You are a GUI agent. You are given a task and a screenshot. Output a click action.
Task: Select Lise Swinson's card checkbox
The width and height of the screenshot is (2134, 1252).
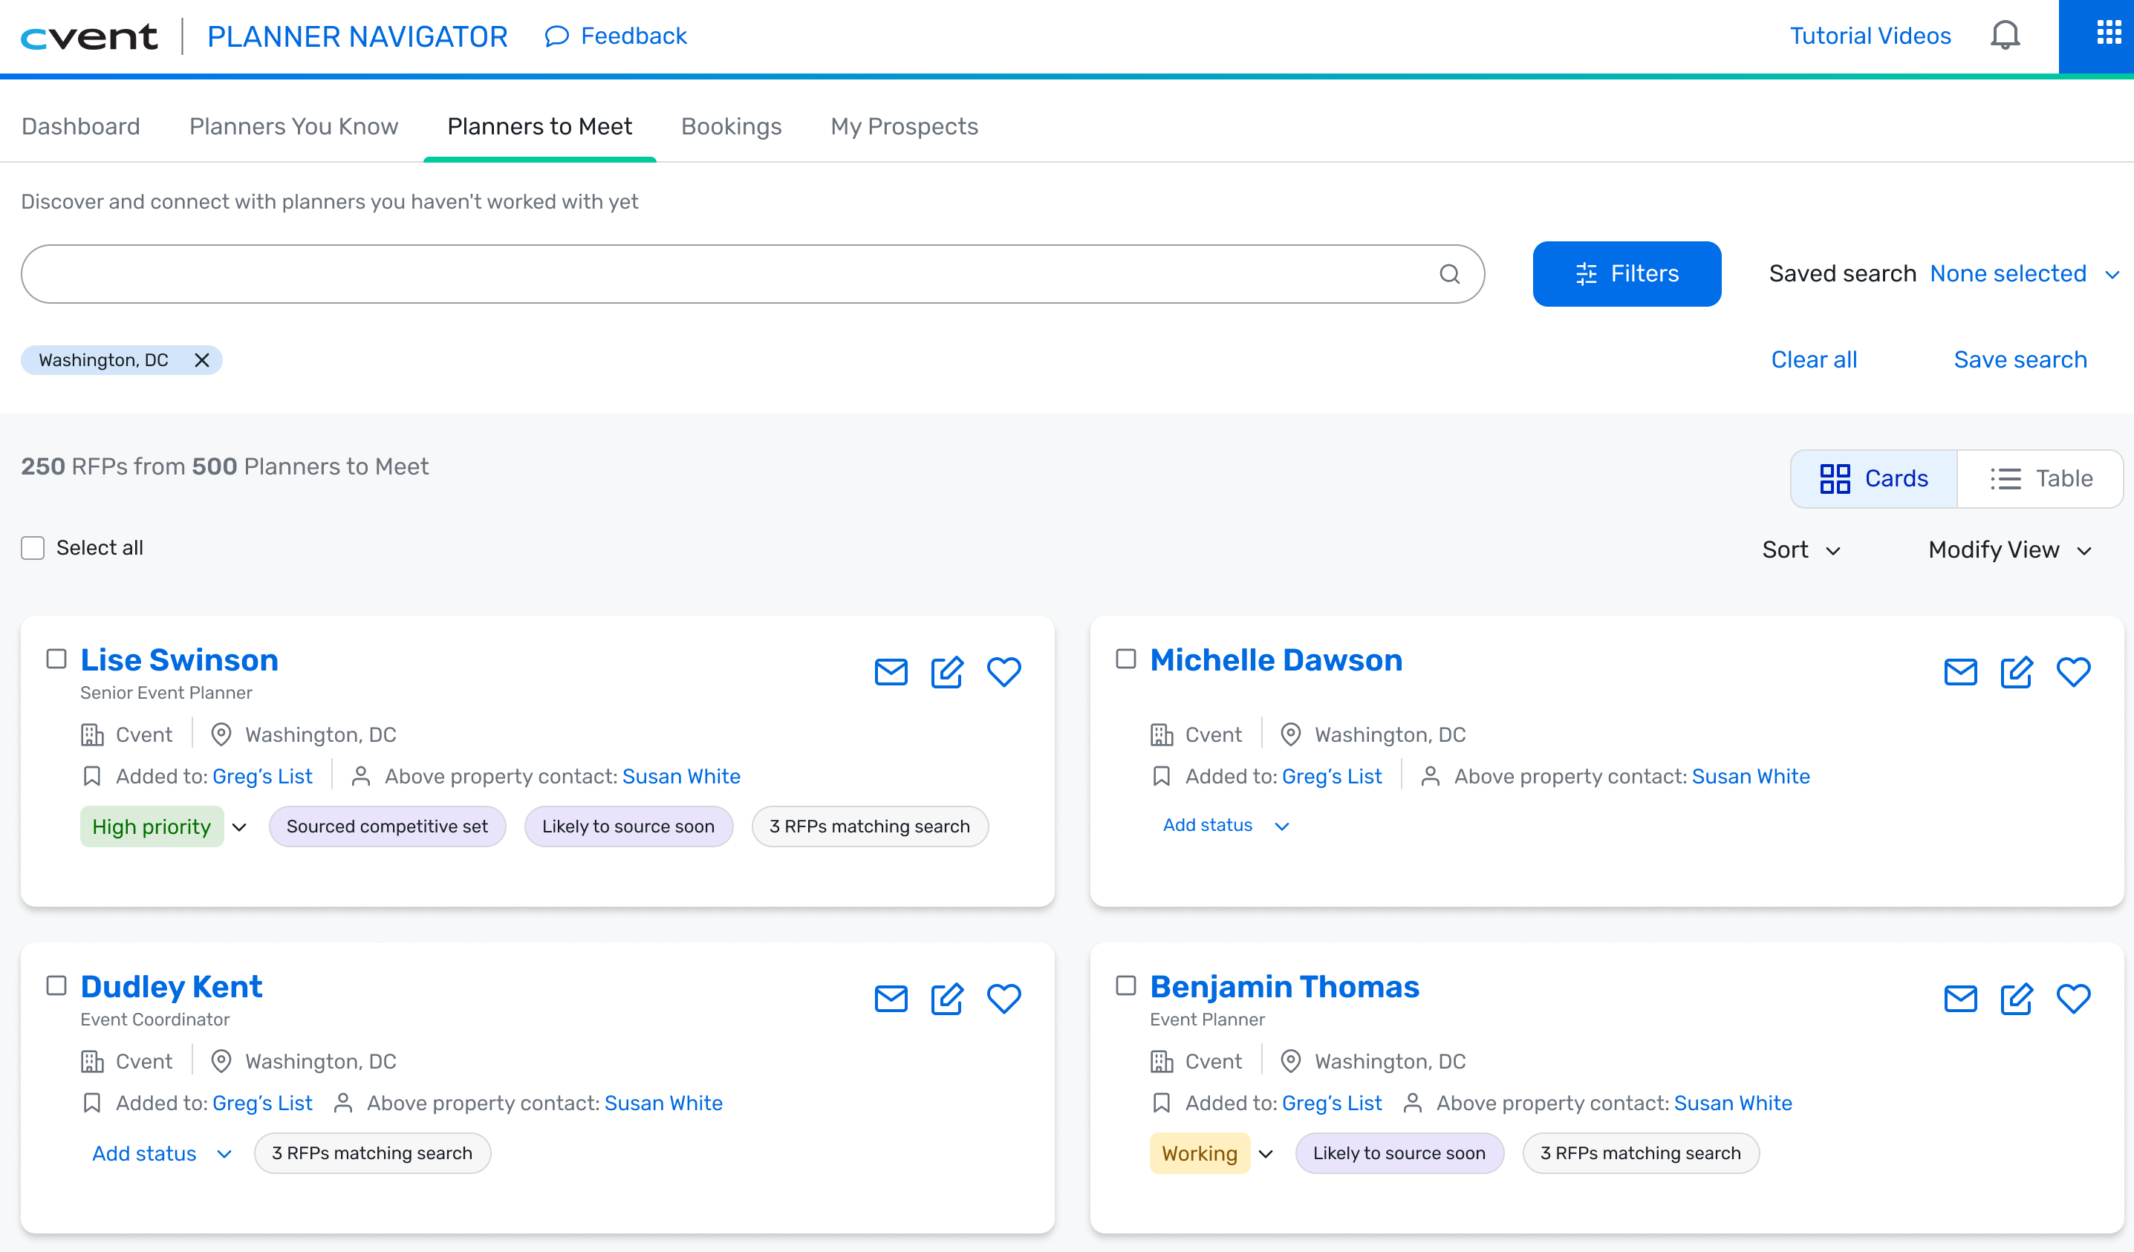56,659
